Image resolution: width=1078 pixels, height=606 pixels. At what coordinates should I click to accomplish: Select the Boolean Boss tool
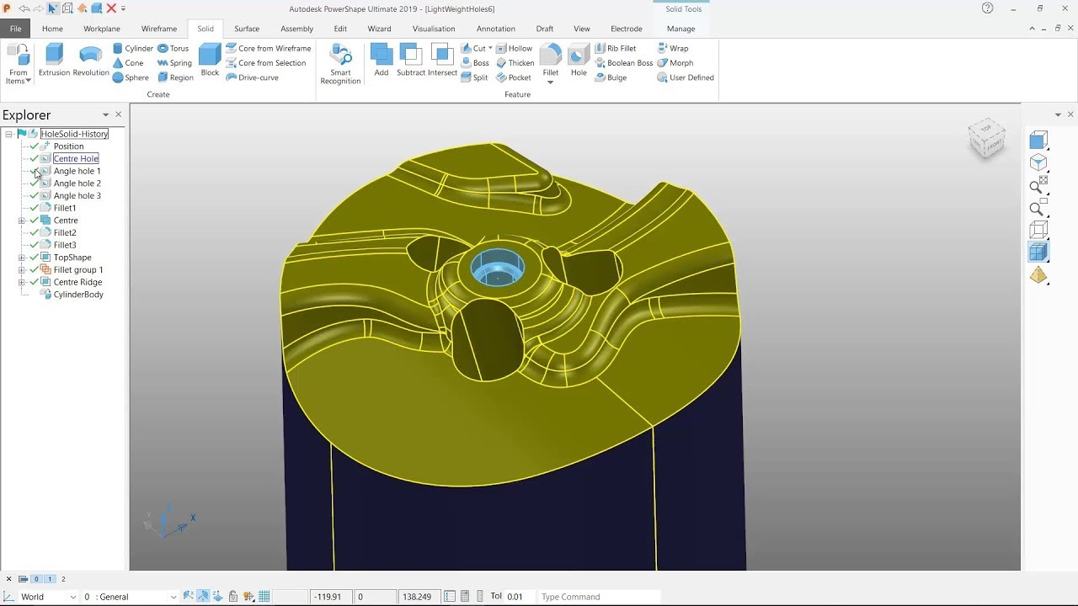(623, 63)
